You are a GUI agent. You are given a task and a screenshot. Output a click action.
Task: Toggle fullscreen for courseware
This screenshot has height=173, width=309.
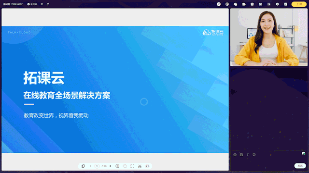coord(132,166)
